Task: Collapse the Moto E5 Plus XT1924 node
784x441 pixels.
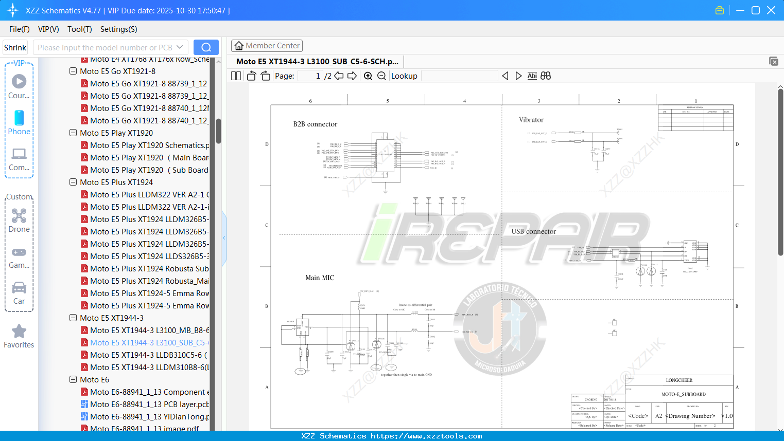Action: pyautogui.click(x=73, y=182)
